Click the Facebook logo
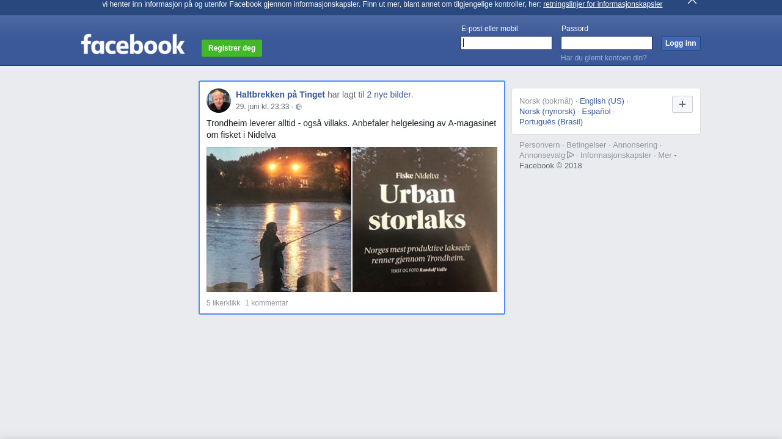Image resolution: width=782 pixels, height=439 pixels. tap(133, 44)
